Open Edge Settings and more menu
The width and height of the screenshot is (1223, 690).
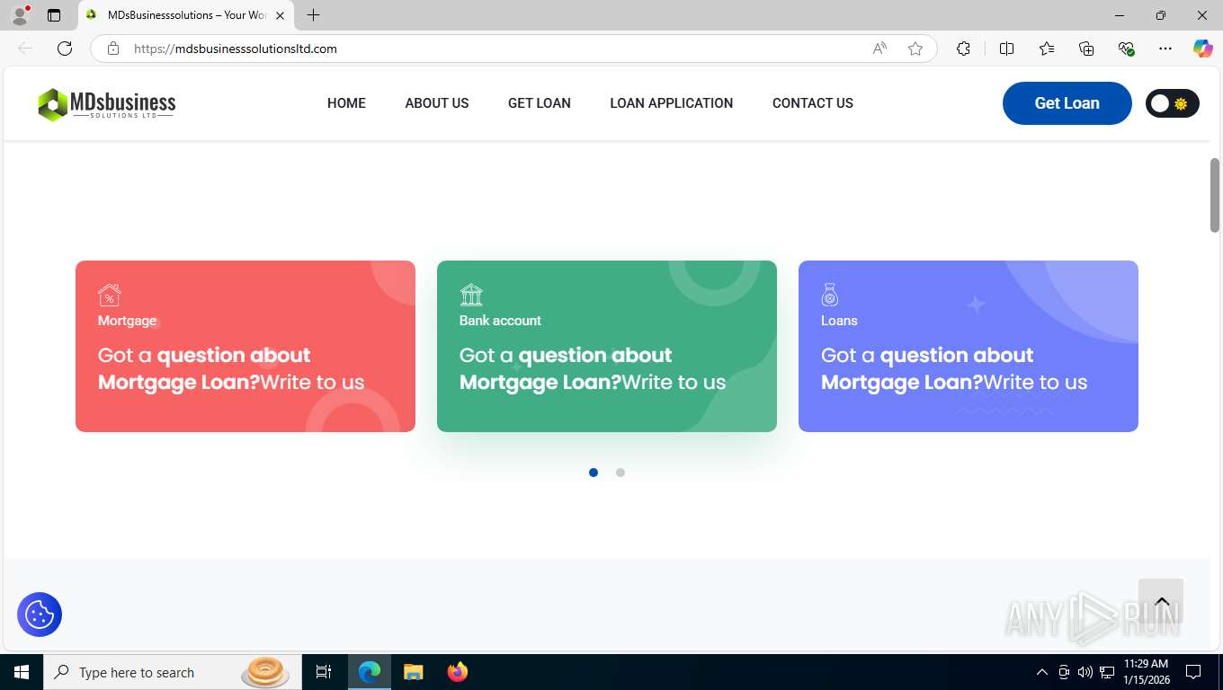[1165, 49]
